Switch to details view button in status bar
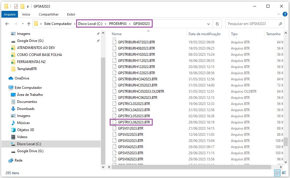Screen dimensions: 290x178 pos(277,173)
